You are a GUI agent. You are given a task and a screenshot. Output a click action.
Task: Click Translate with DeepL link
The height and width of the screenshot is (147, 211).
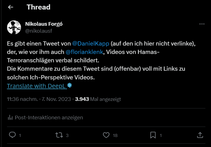(37, 86)
